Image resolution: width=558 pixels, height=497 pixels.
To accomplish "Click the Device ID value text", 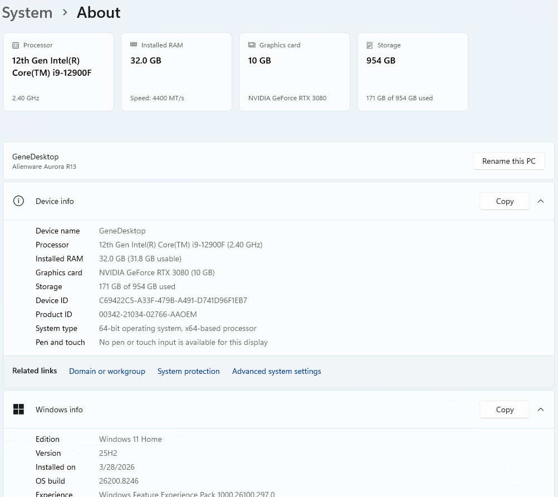I will tap(173, 300).
